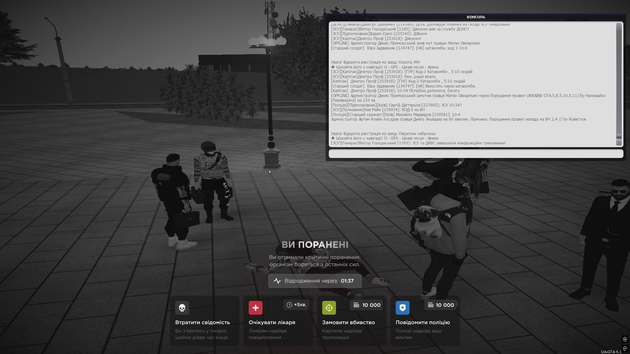
Task: Click the lower circular indicator at bottom-right corner
Action: pyautogui.click(x=625, y=348)
